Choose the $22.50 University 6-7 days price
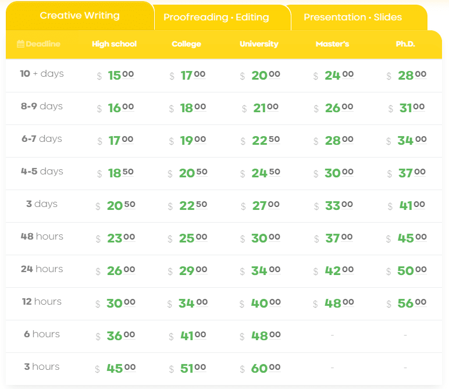This screenshot has height=389, width=449. [260, 141]
